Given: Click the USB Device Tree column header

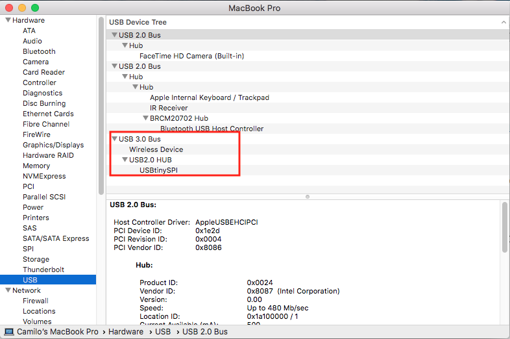Looking at the screenshot, I should 308,22.
